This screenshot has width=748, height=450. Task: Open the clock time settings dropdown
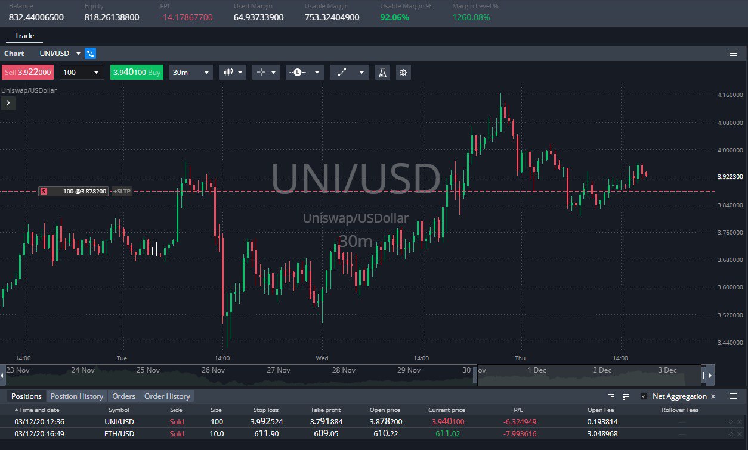[x=305, y=73]
